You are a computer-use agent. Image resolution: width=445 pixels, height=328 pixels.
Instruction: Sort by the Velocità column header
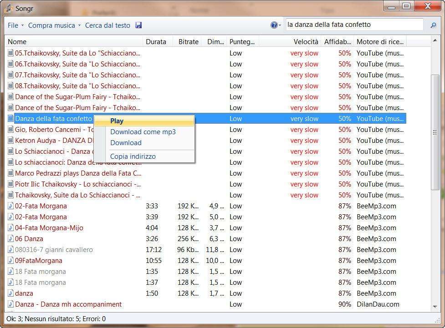[290, 42]
